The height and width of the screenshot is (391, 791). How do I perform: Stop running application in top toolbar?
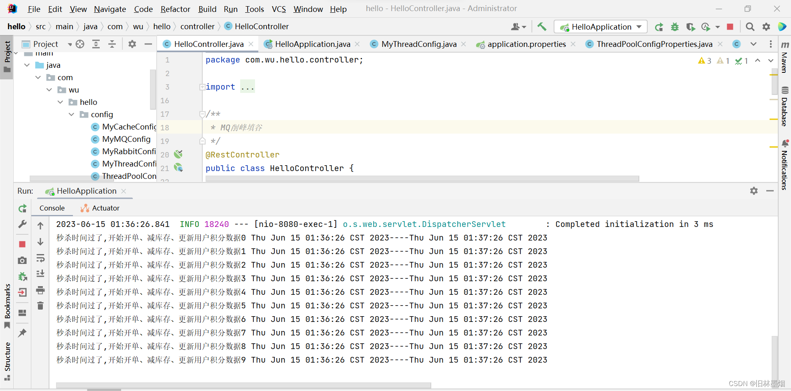(x=730, y=27)
